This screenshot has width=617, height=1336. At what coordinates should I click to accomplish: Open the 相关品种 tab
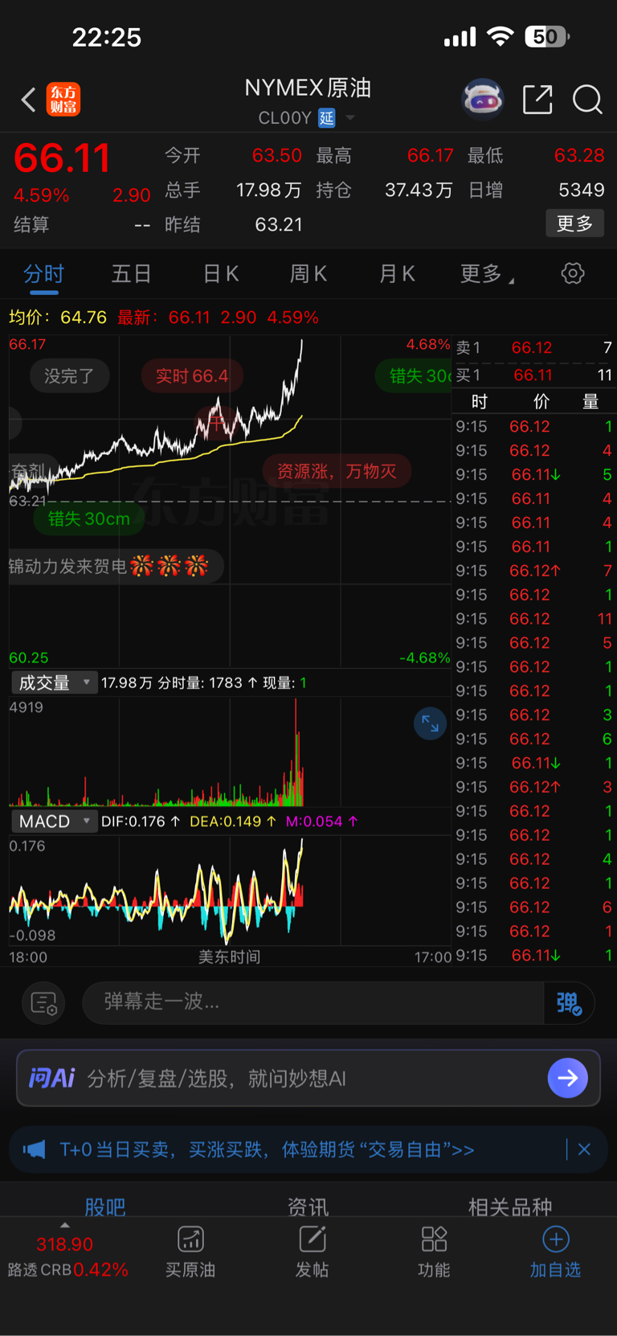tap(510, 1206)
